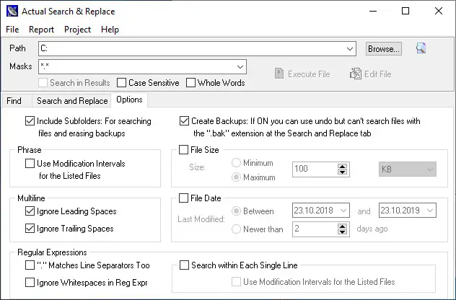456x300 pixels.
Task: Switch to the Find tab
Action: click(14, 101)
